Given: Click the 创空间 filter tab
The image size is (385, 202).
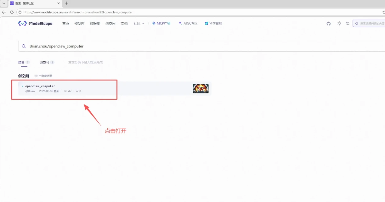Looking at the screenshot, I should pos(44,62).
